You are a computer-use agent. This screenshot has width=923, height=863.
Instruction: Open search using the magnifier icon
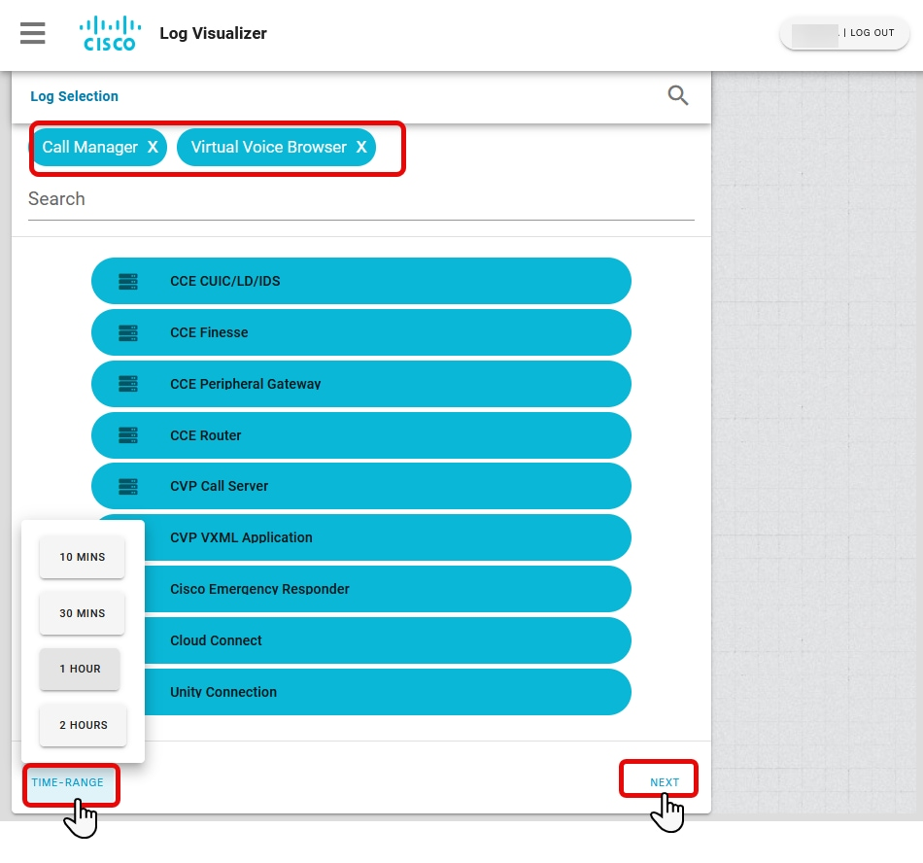pos(677,95)
